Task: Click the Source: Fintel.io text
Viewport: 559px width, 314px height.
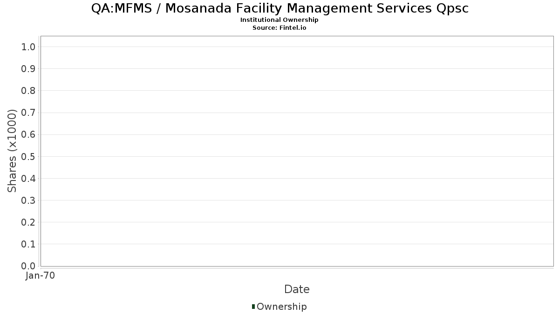Action: click(x=279, y=28)
